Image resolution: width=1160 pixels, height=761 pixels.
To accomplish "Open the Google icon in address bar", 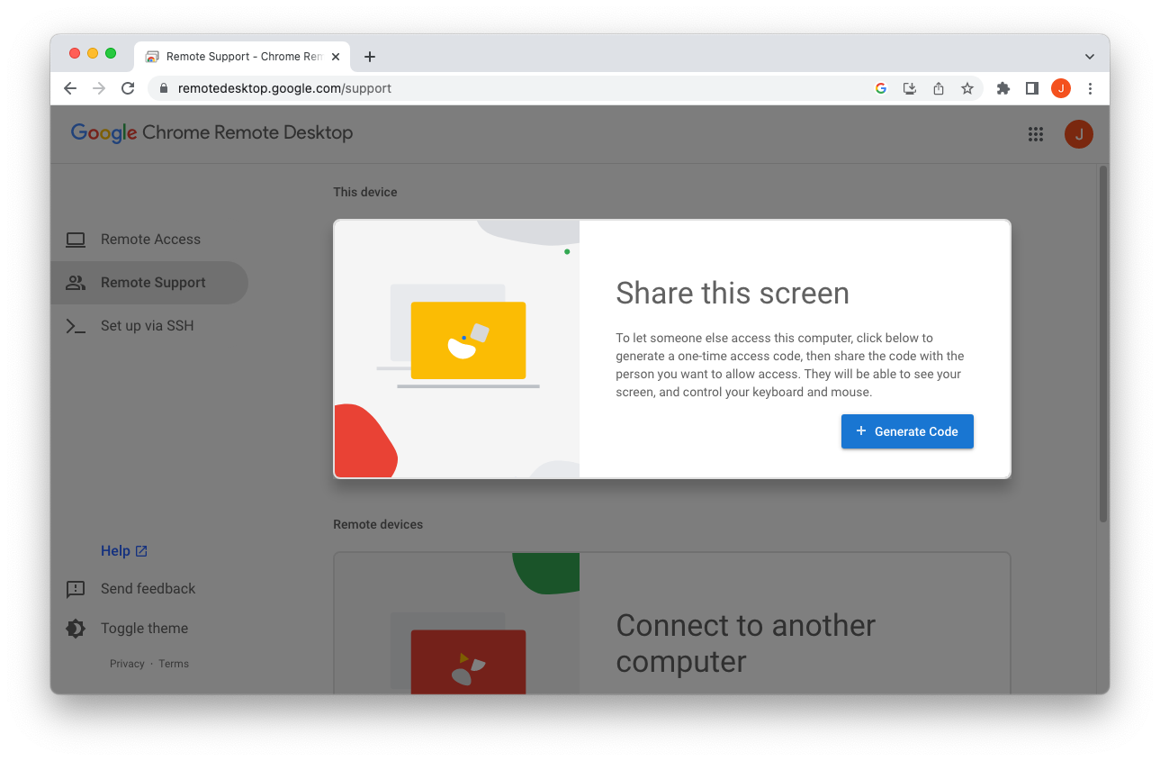I will [x=881, y=88].
